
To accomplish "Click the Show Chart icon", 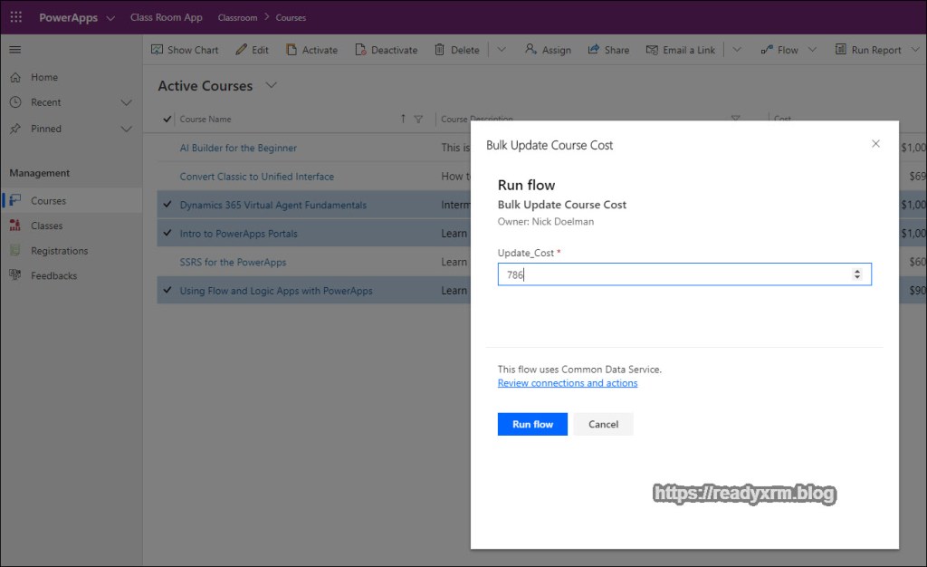I will (158, 50).
